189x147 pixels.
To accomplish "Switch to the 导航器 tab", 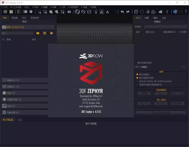I will pyautogui.click(x=14, y=18).
